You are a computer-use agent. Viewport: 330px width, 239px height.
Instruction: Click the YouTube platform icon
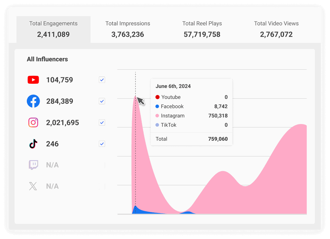33,80
